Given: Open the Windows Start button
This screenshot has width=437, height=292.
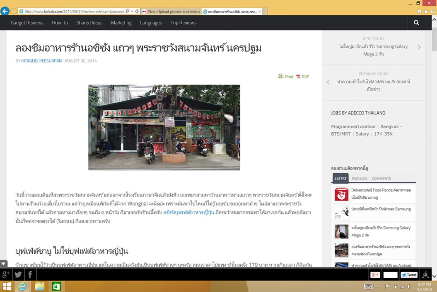Looking at the screenshot, I should 7,287.
